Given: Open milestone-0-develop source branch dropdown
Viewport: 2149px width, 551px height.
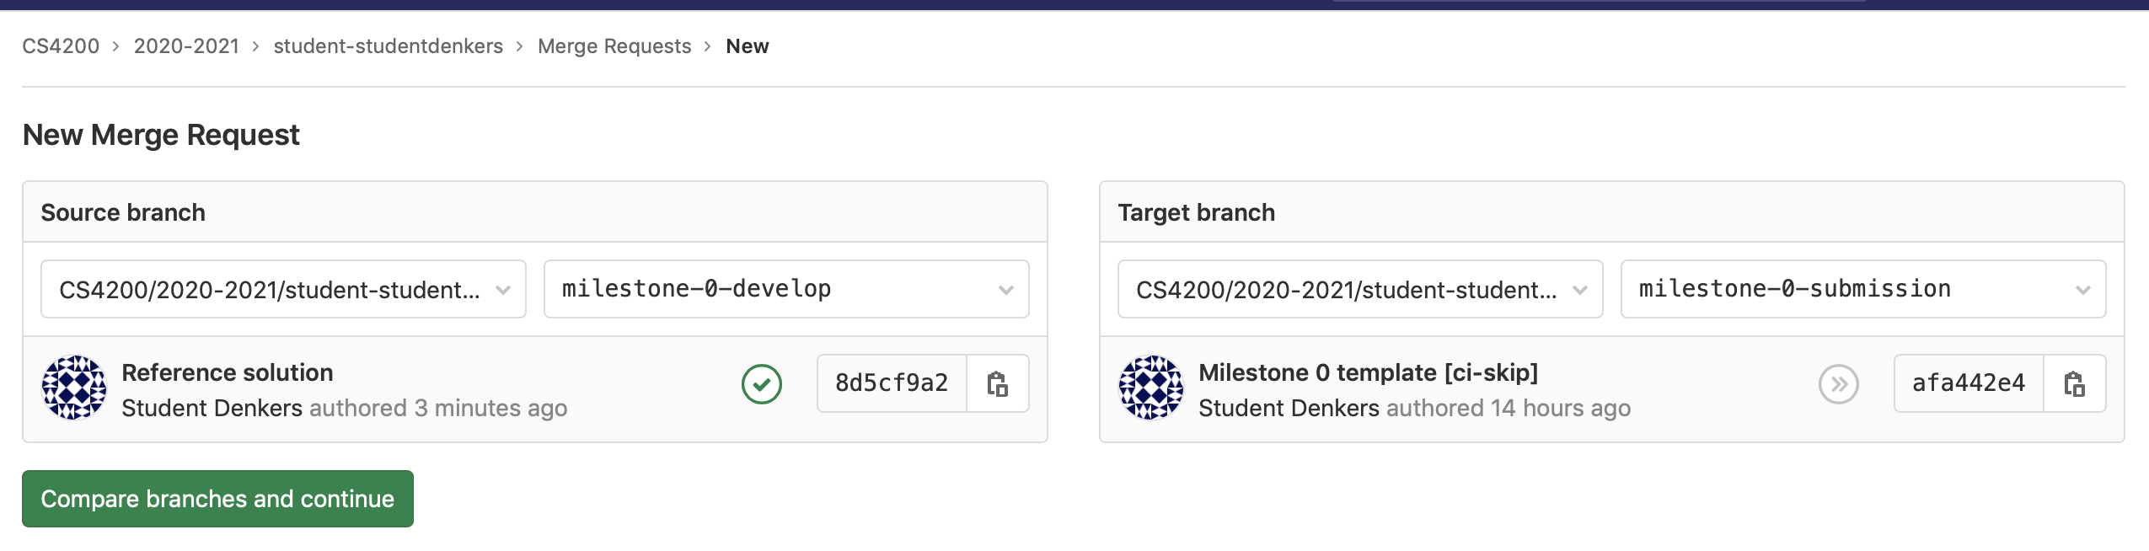Looking at the screenshot, I should coord(786,290).
